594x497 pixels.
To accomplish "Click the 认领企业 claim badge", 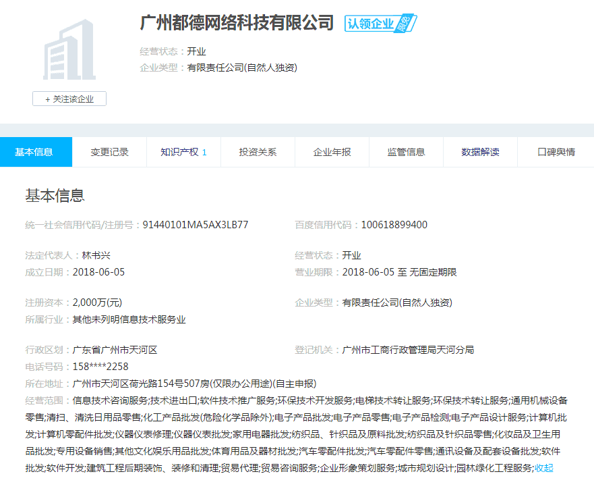I will [380, 24].
